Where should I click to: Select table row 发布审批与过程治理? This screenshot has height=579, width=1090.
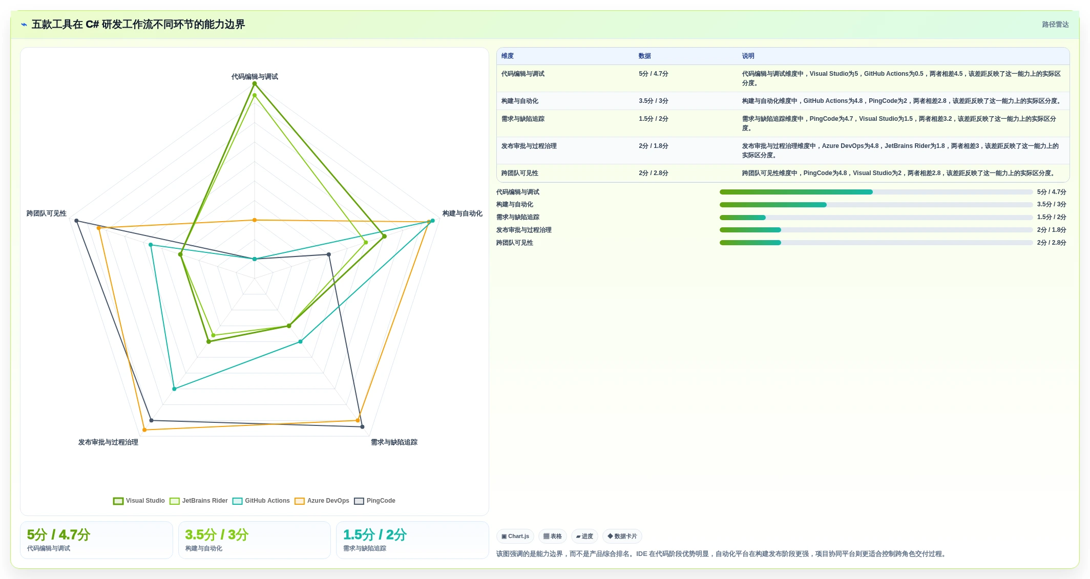783,151
